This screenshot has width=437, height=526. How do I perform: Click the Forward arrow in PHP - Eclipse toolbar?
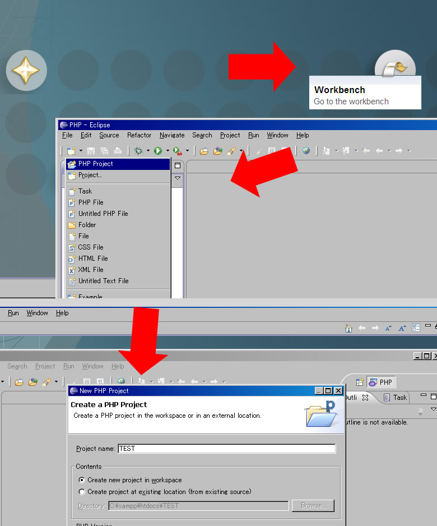click(399, 151)
